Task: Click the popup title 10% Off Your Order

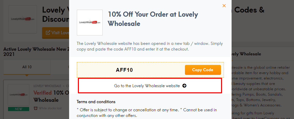Action: 153,19
